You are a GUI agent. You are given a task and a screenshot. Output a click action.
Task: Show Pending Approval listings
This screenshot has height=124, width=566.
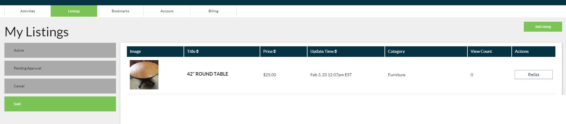pos(60,68)
